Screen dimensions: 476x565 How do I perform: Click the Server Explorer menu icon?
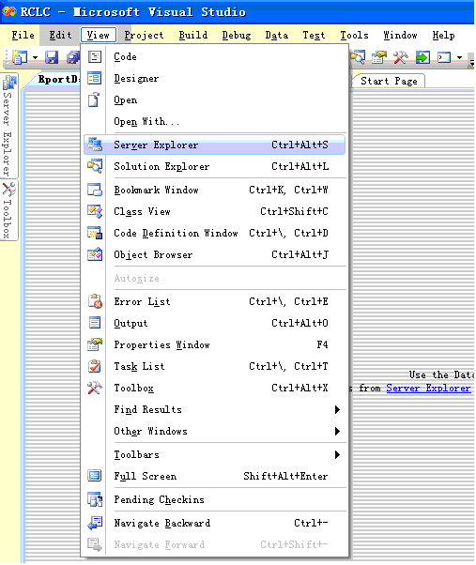point(95,145)
